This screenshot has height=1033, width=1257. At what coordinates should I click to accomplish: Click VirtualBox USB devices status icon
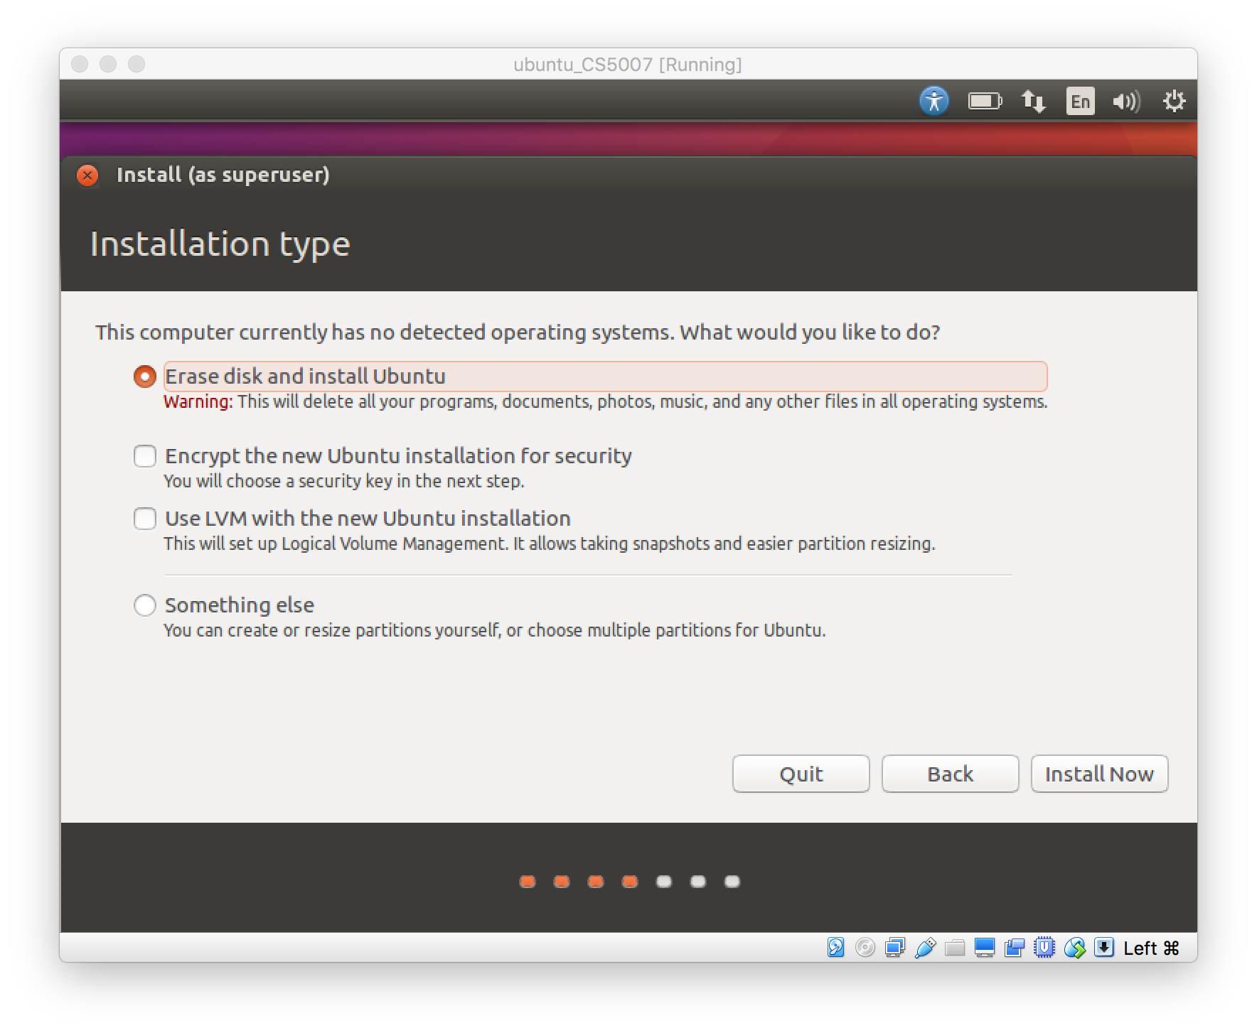(924, 948)
